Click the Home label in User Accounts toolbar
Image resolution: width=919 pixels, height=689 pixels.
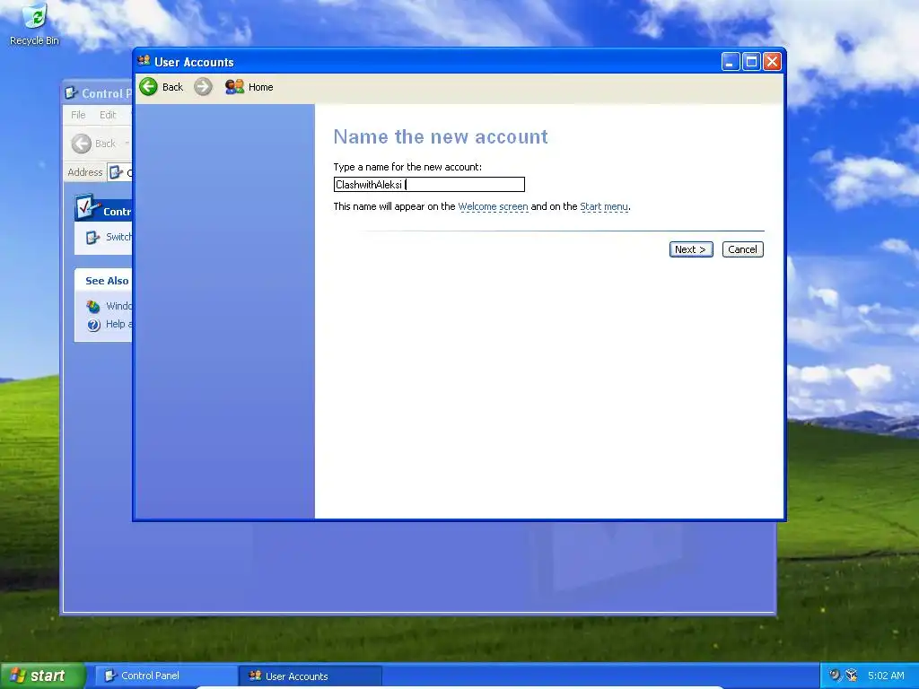pyautogui.click(x=261, y=87)
